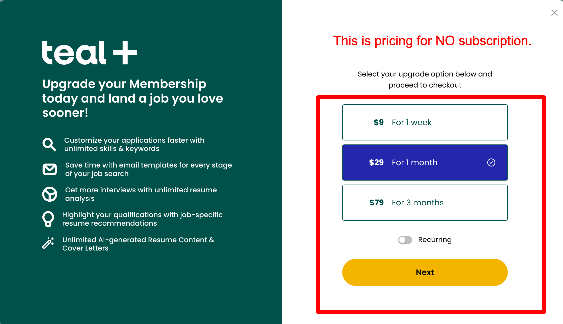Screen dimensions: 563x324
Task: Close the upgrade dialog with X
Action: (x=554, y=13)
